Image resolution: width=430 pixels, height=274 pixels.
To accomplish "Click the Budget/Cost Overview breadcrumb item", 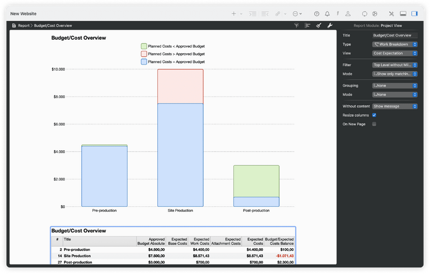I will coord(53,26).
